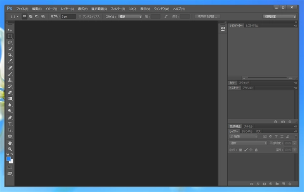The height and width of the screenshot is (192, 304).
Task: Open the Navigator panel flyout menu
Action: point(295,26)
